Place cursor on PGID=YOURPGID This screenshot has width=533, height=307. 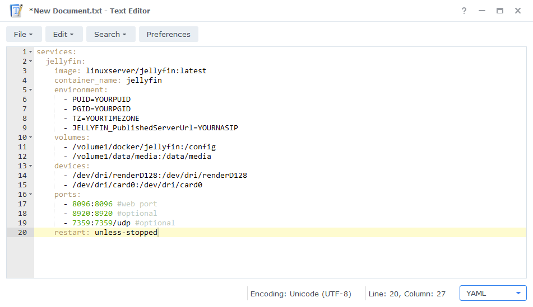click(x=101, y=109)
